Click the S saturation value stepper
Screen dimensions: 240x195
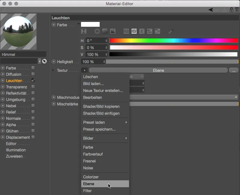click(x=106, y=48)
